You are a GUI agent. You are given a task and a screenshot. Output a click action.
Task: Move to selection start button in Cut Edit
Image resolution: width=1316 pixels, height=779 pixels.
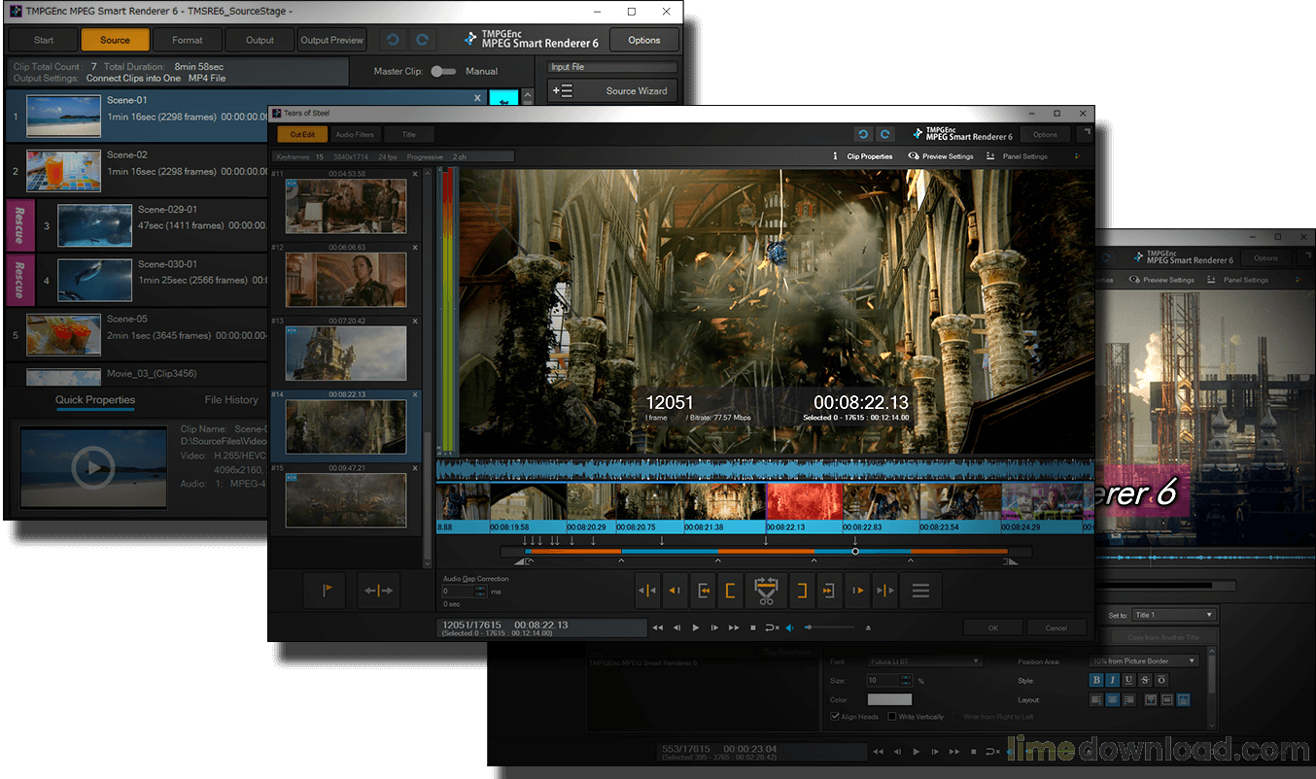(x=705, y=590)
